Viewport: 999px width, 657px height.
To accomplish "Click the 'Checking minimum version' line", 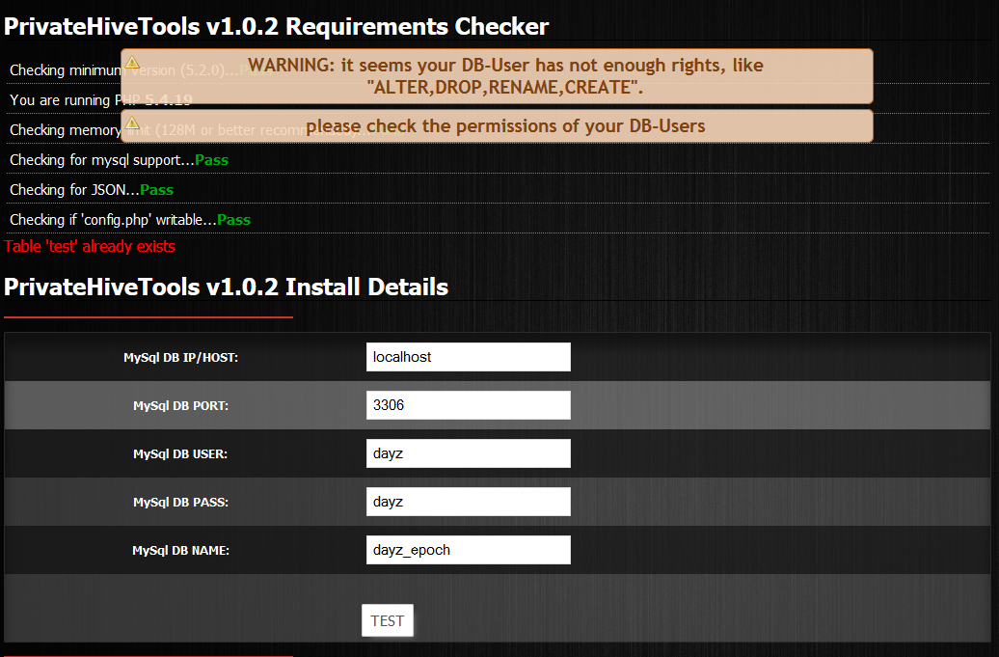I will (x=140, y=70).
